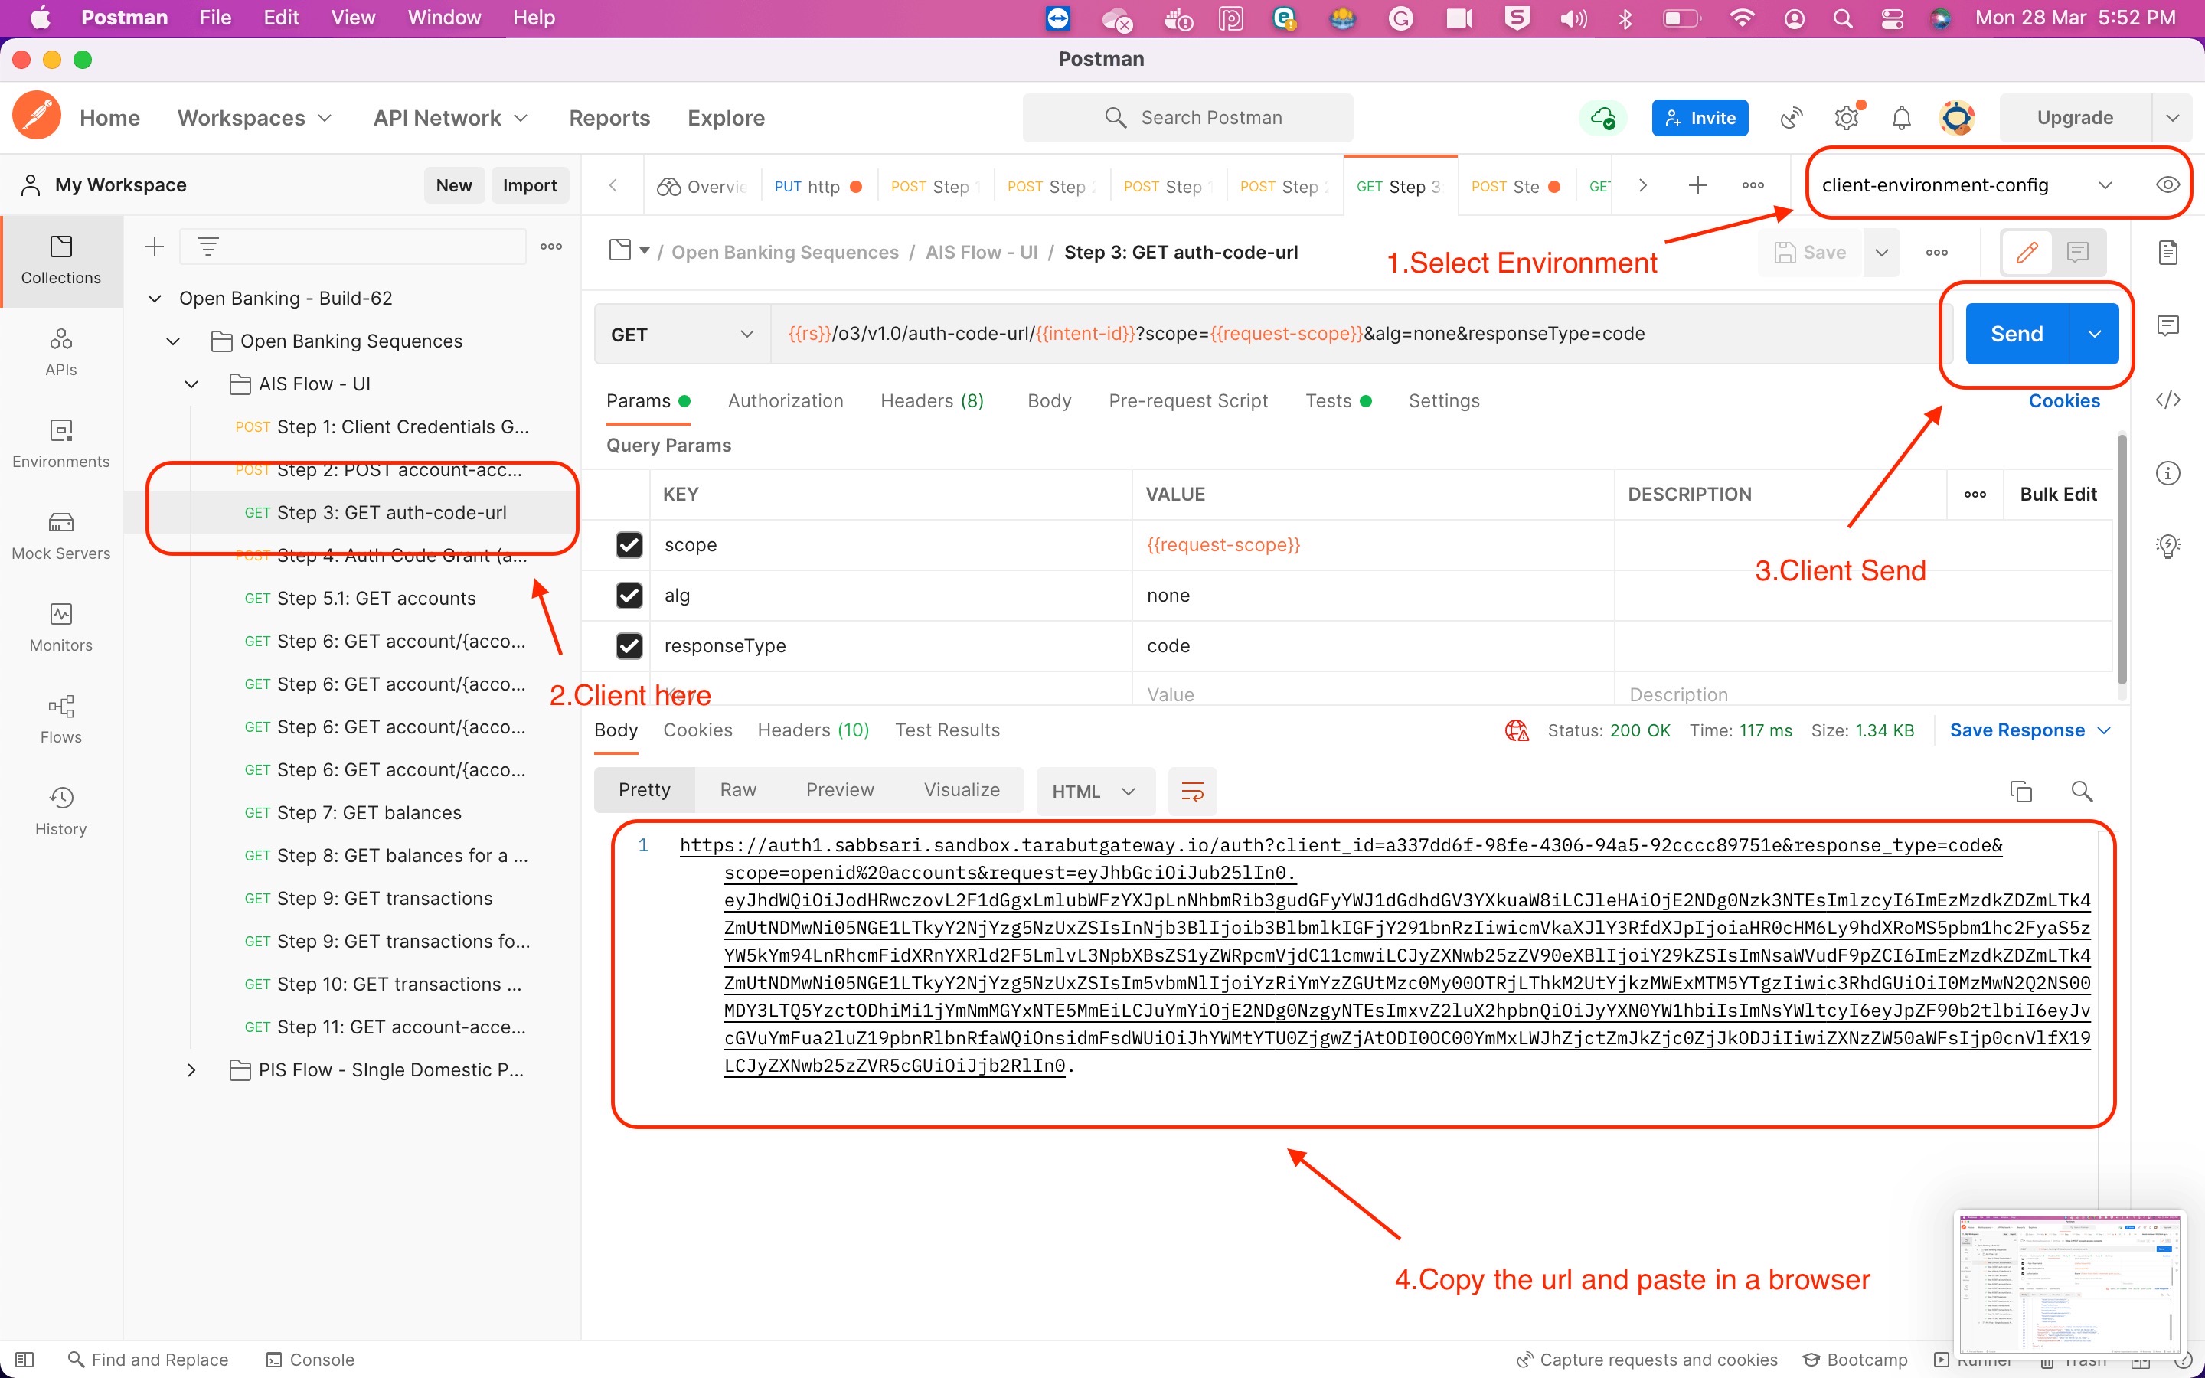The height and width of the screenshot is (1378, 2205).
Task: Open the related requests lightbulb icon
Action: (2168, 546)
